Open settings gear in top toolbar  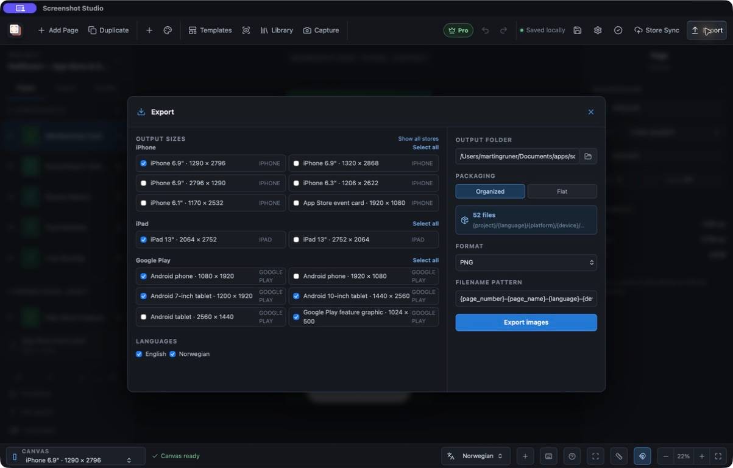598,30
